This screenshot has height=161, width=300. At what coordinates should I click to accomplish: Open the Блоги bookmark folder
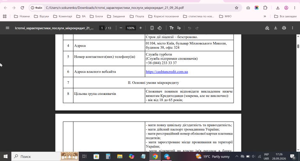click(96, 16)
